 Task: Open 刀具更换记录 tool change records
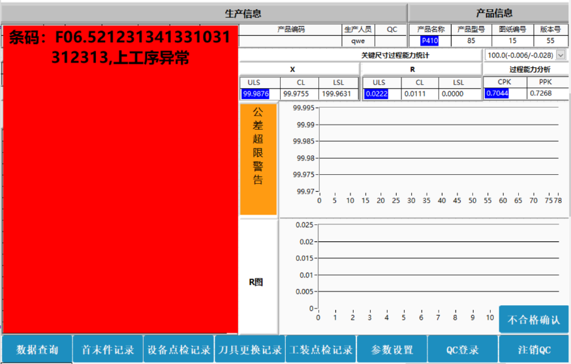tap(250, 349)
